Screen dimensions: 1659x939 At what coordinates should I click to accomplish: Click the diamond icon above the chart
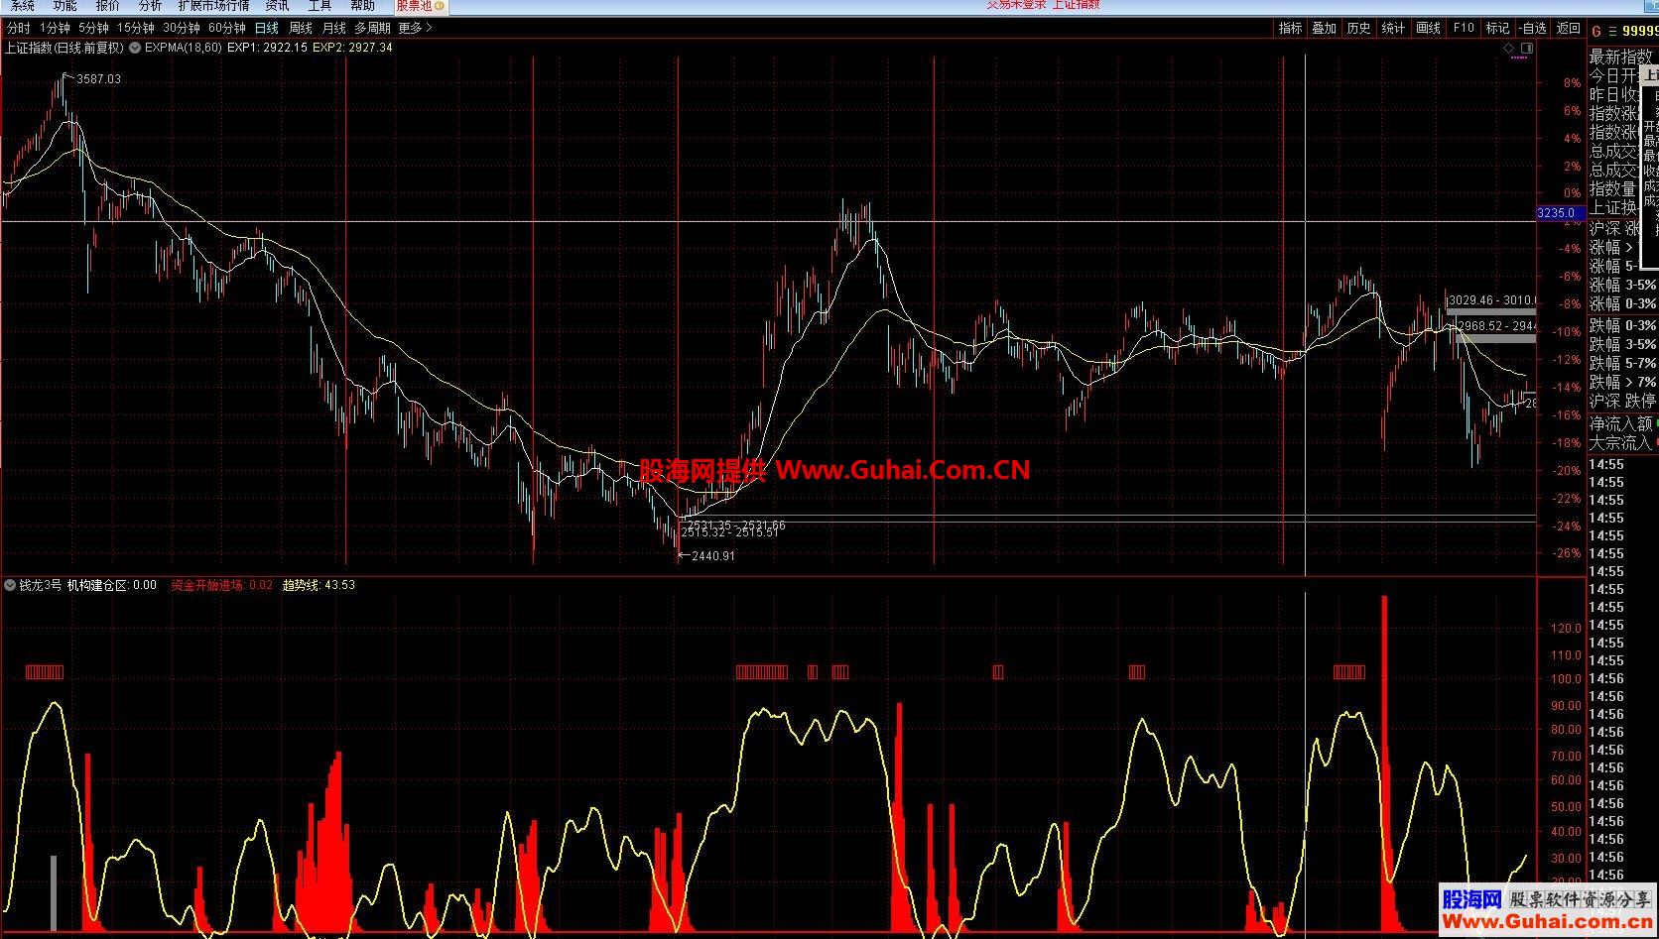click(1509, 48)
